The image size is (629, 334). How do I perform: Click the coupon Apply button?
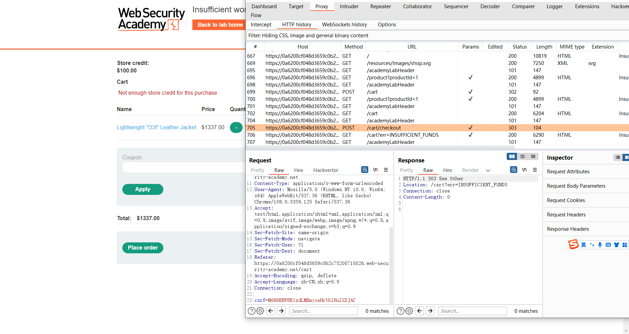(142, 189)
